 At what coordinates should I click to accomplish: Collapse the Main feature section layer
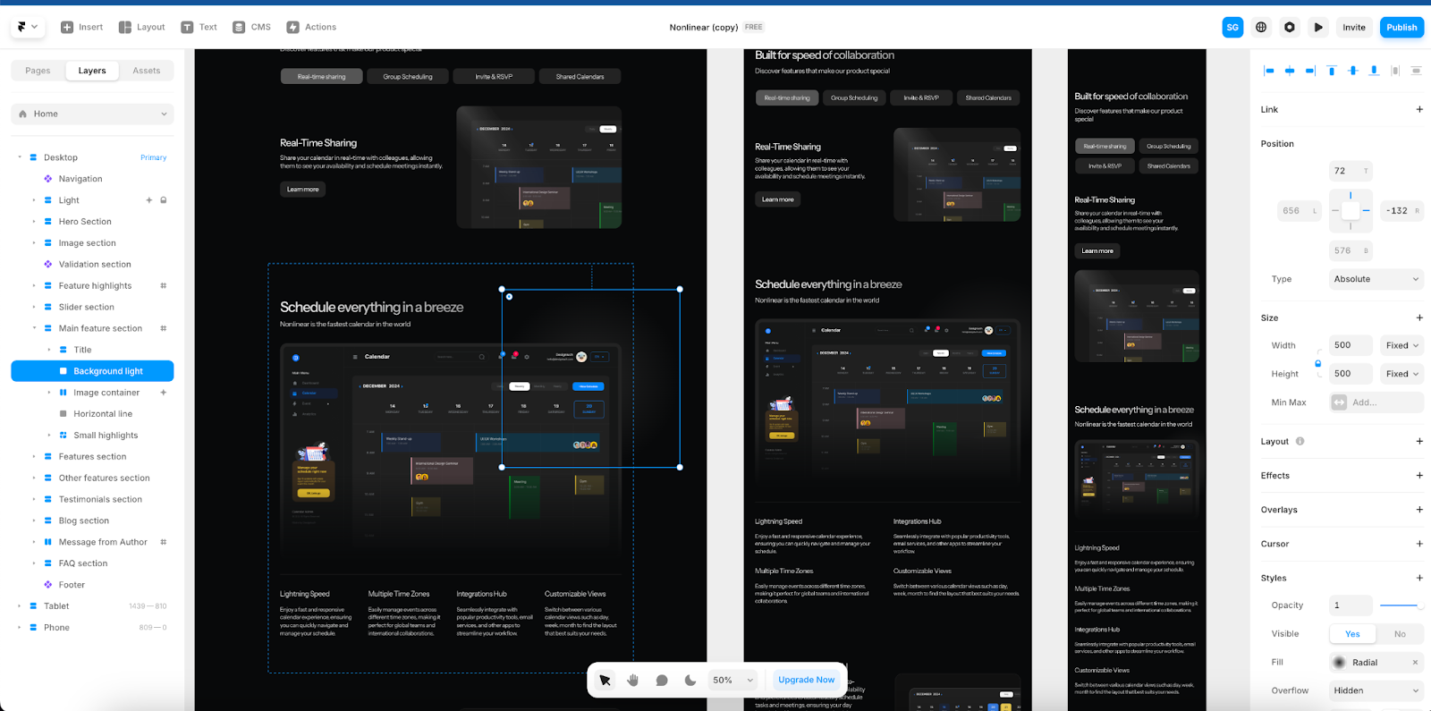[34, 328]
